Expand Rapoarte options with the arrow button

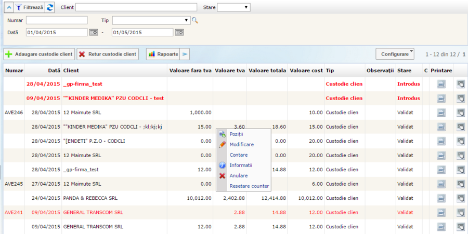point(185,54)
